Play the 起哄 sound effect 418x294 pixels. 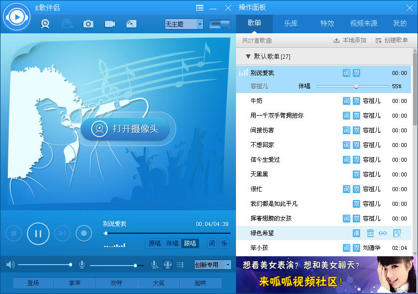pos(201,283)
